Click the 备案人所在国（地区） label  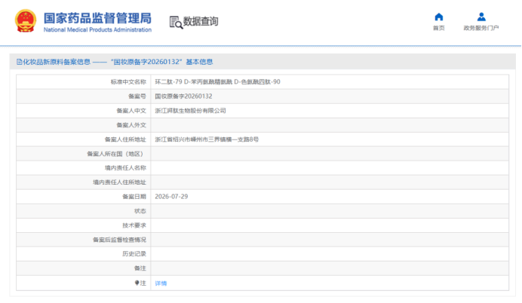point(116,154)
